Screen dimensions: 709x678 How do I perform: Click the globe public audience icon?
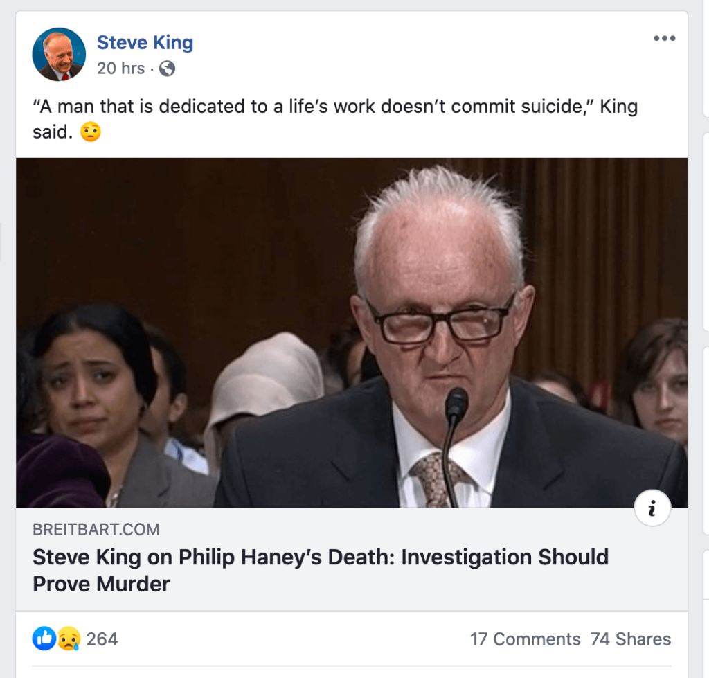click(x=167, y=69)
